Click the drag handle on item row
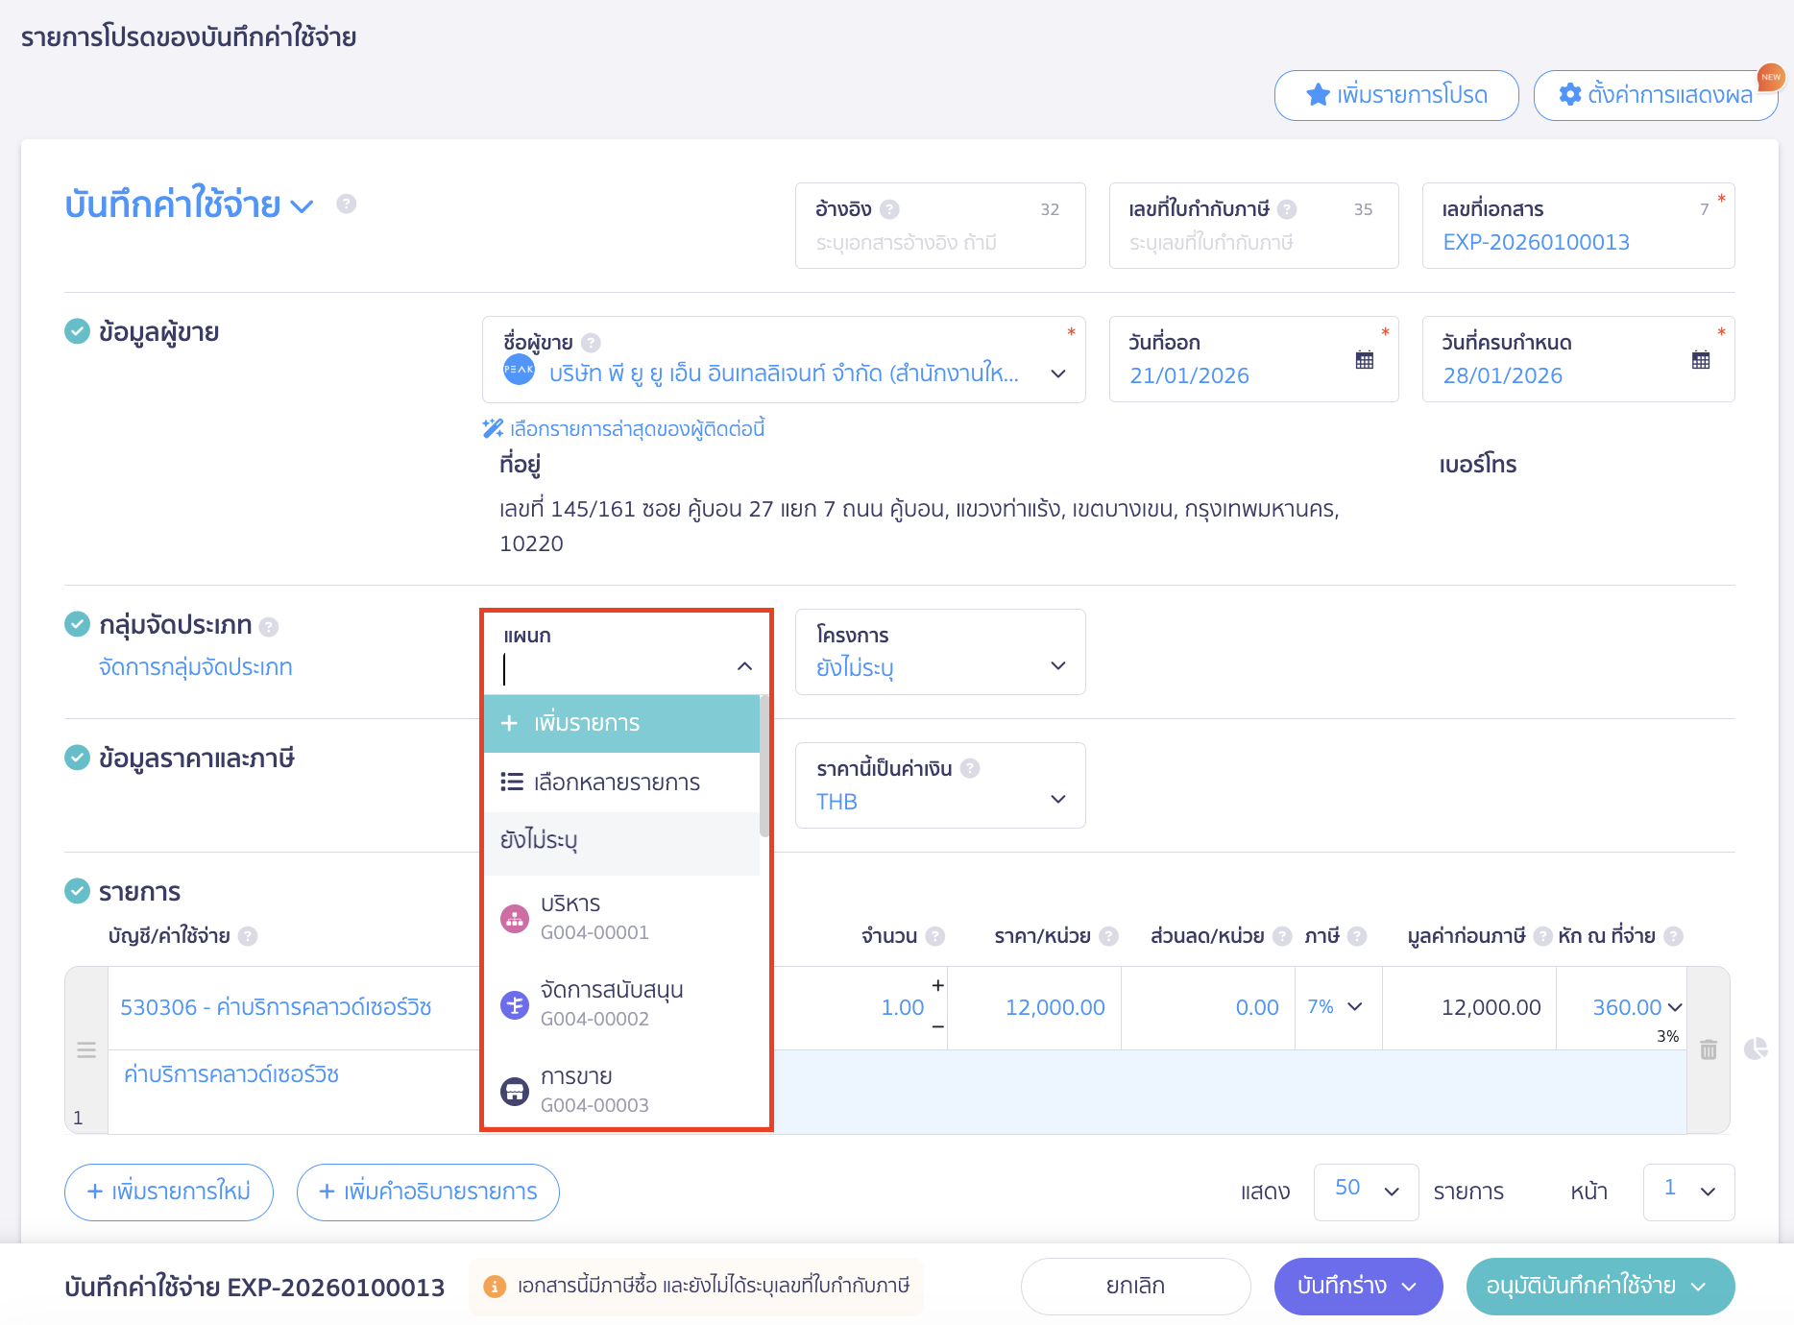Viewport: 1794px width, 1325px height. click(x=86, y=1049)
